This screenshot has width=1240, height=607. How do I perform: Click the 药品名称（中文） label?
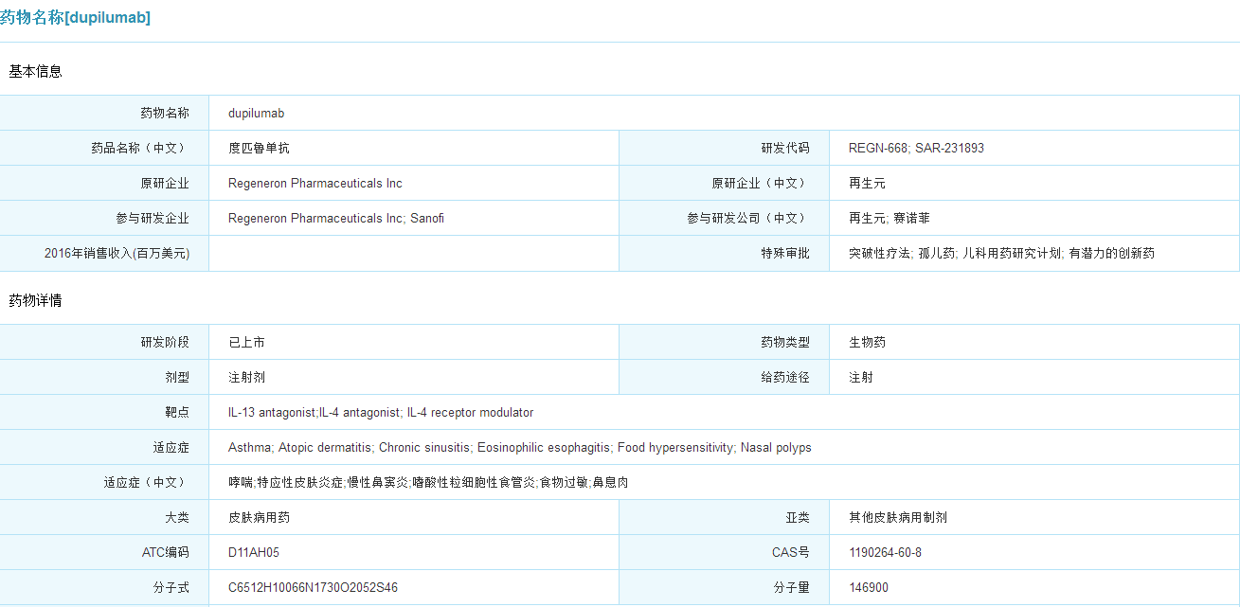click(140, 148)
